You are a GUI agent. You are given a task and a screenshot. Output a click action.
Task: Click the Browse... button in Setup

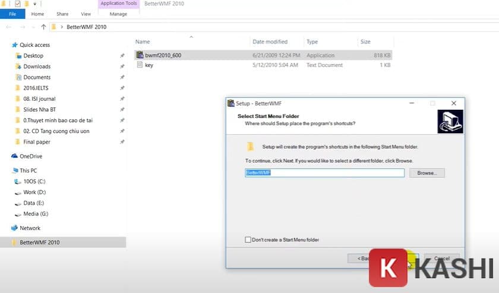pyautogui.click(x=427, y=173)
